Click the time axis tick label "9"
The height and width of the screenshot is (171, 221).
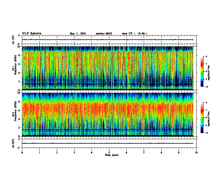pos(179,153)
